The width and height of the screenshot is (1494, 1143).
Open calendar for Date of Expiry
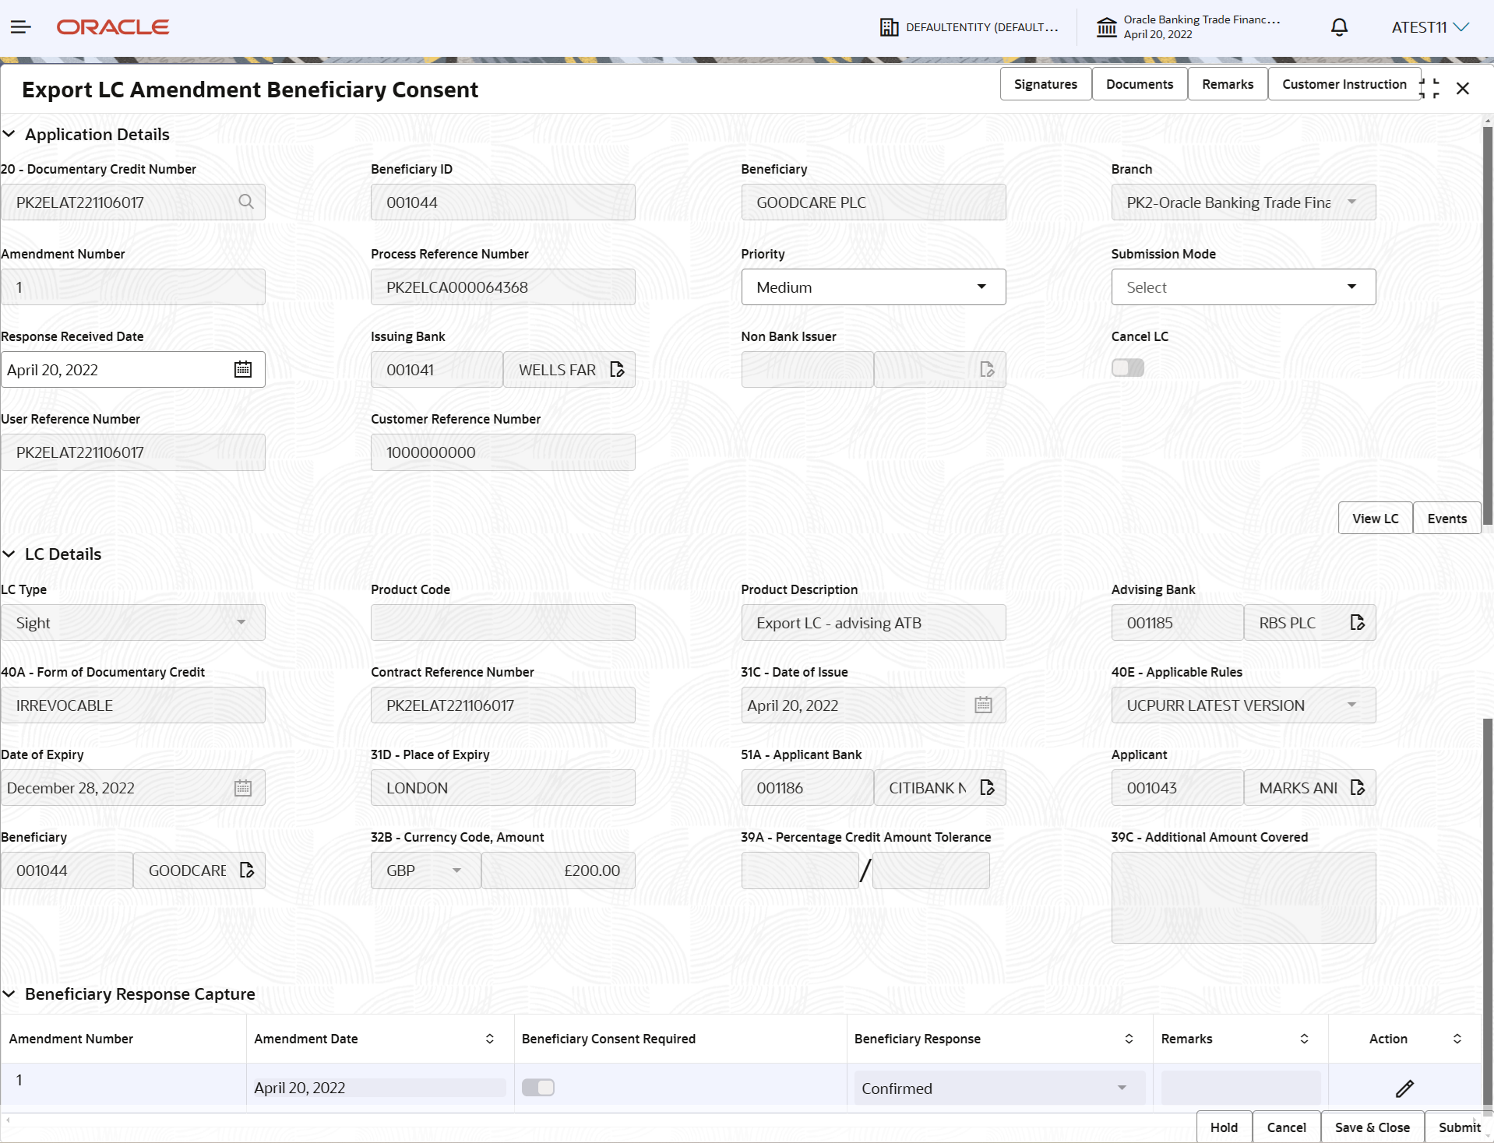242,787
